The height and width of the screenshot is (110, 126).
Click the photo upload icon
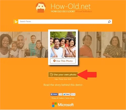pyautogui.click(x=51, y=75)
